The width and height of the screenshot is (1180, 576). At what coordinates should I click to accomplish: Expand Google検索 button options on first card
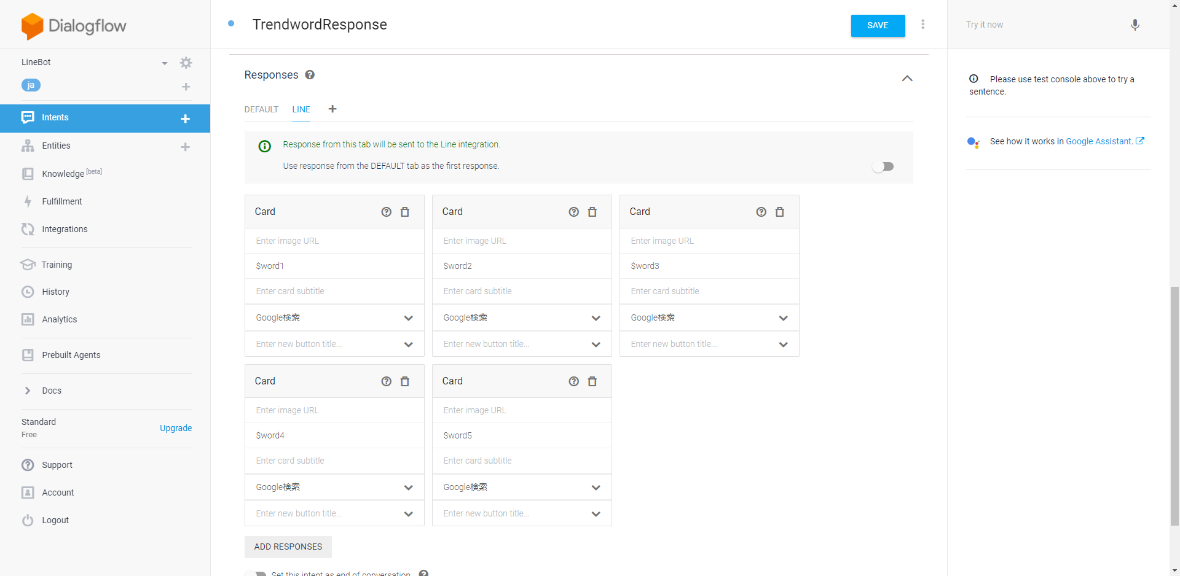pos(408,318)
